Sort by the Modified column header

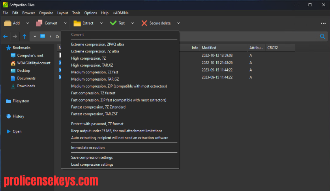click(x=209, y=48)
